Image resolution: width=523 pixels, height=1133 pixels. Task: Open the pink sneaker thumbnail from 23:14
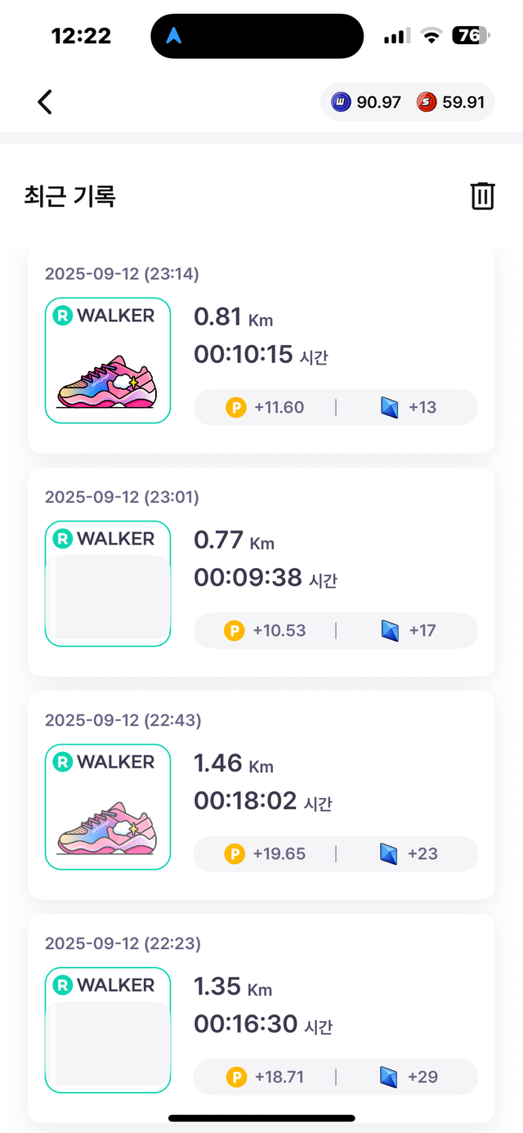(107, 381)
